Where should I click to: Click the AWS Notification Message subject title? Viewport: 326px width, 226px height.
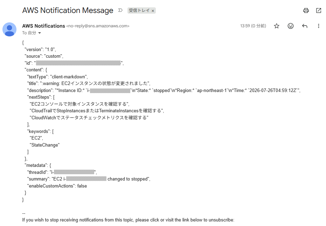pyautogui.click(x=68, y=10)
